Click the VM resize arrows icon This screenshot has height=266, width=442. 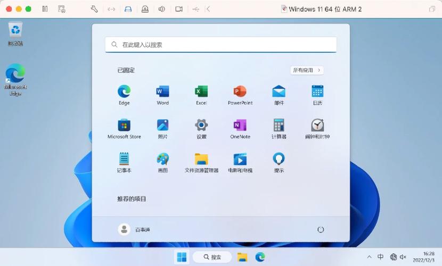(111, 9)
